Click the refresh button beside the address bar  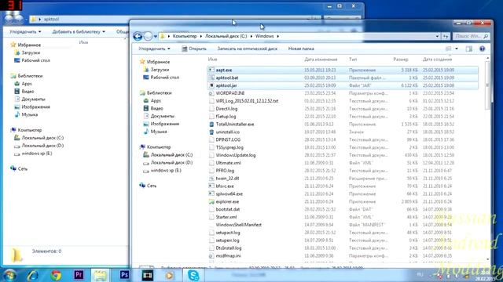(446, 37)
